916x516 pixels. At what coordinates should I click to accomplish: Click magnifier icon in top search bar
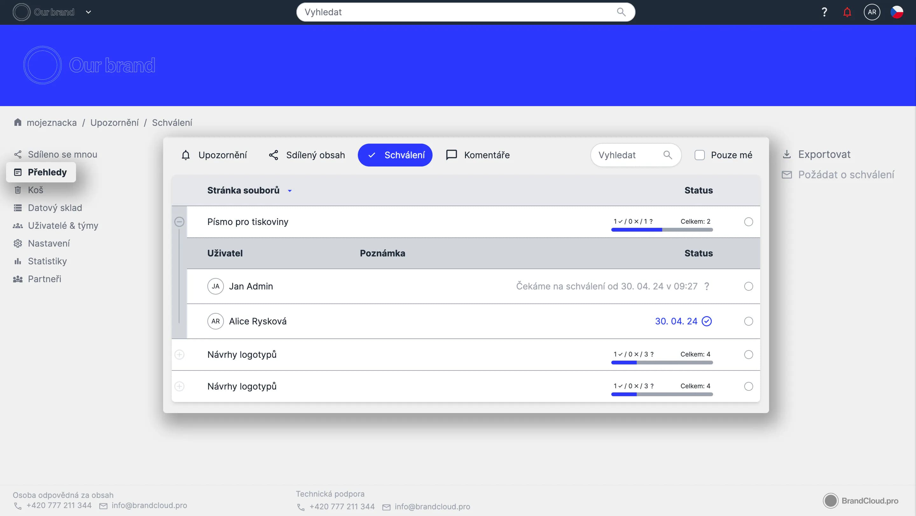click(621, 12)
